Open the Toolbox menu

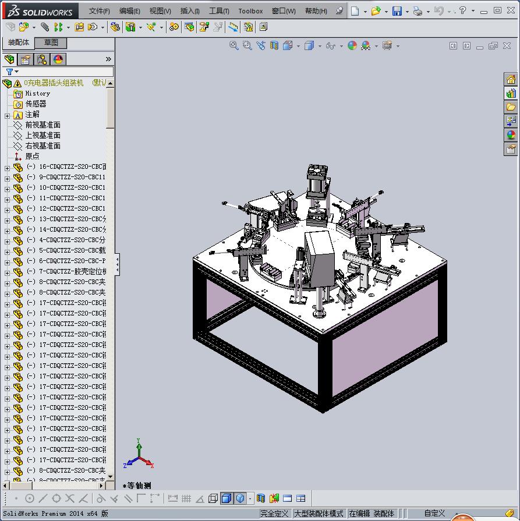click(250, 11)
